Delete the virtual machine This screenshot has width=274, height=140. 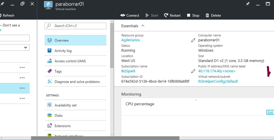[x=213, y=15]
